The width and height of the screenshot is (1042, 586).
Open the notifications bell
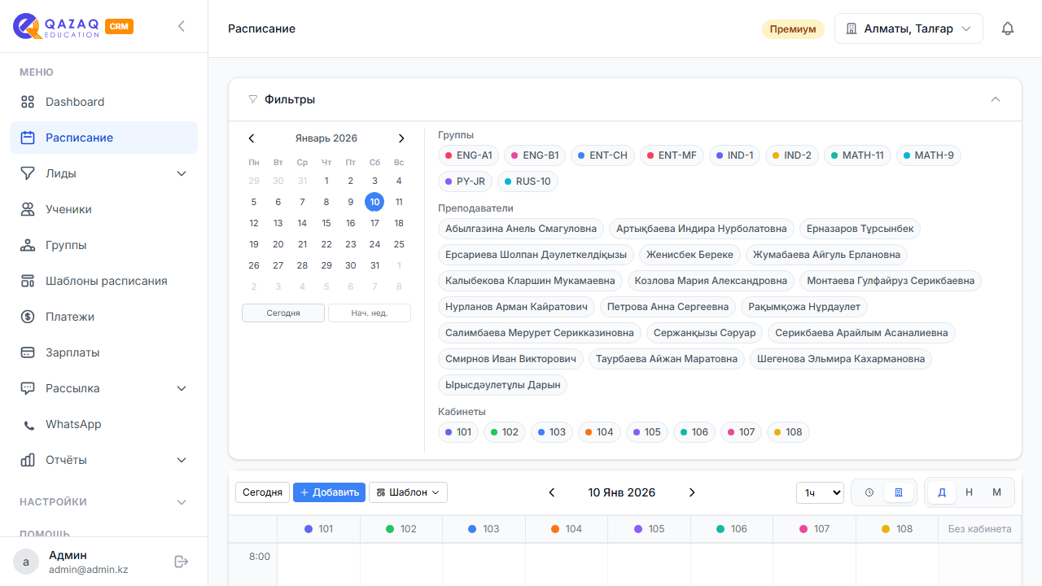click(1008, 28)
